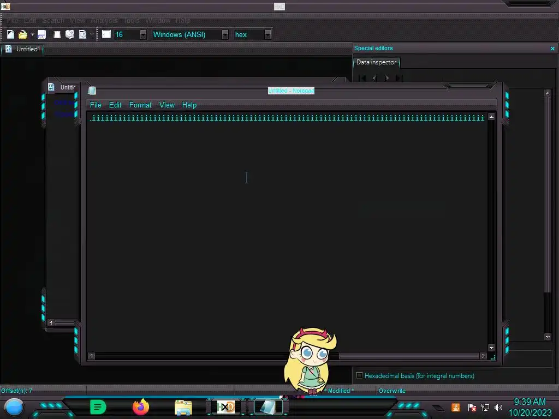Viewport: 559px width, 419px height.
Task: Click next-byte arrow in Data inspector
Action: click(387, 77)
